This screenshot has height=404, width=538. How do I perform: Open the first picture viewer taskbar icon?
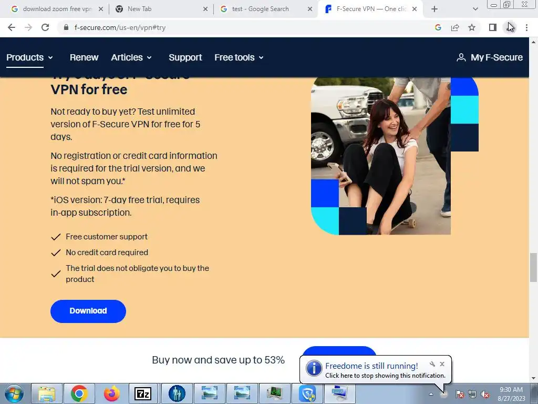[x=209, y=393]
